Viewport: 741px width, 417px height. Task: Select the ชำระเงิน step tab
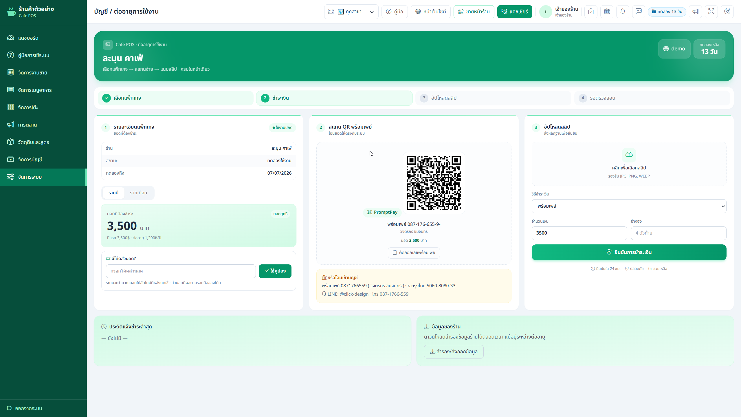coord(334,98)
